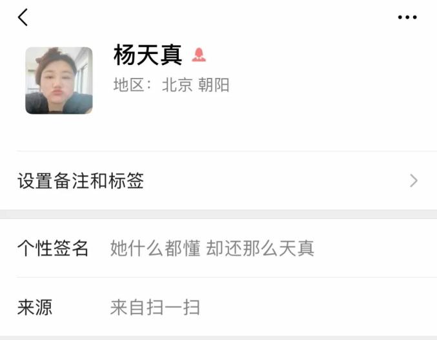Open 设置备注和标签 settings row

[218, 181]
